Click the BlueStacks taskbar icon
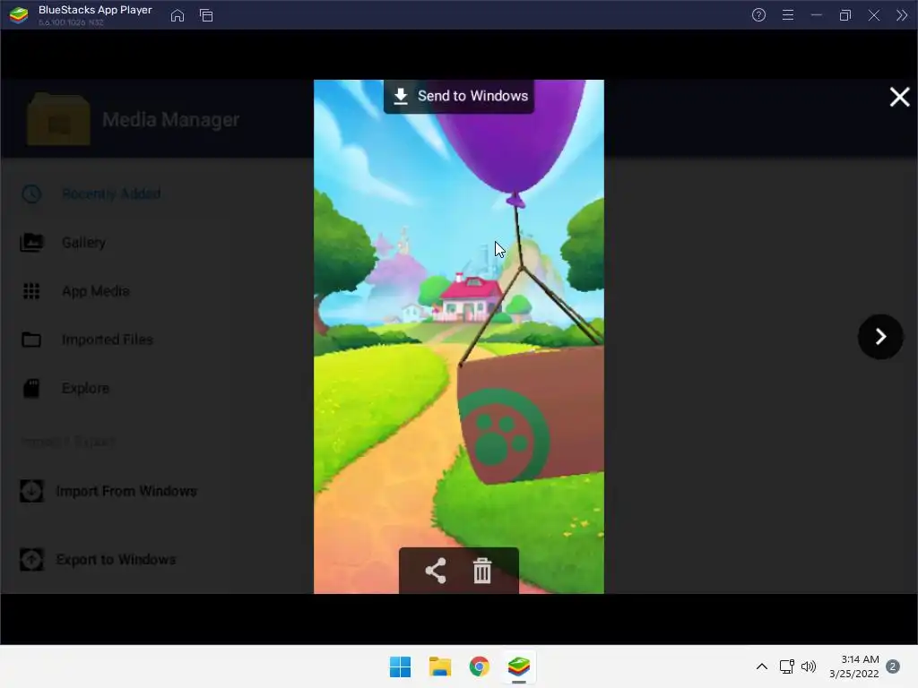 coord(519,666)
